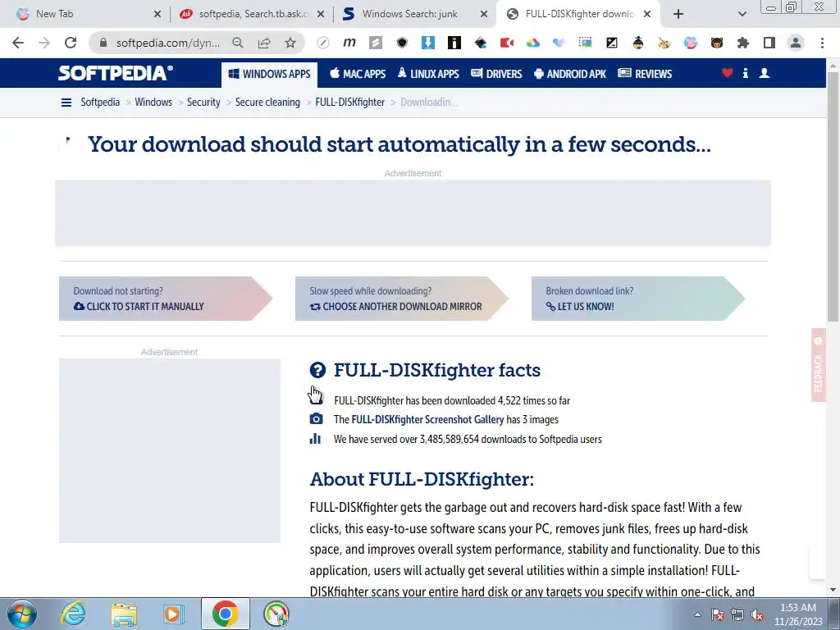Open the Reviews section
Image resolution: width=840 pixels, height=630 pixels.
645,74
